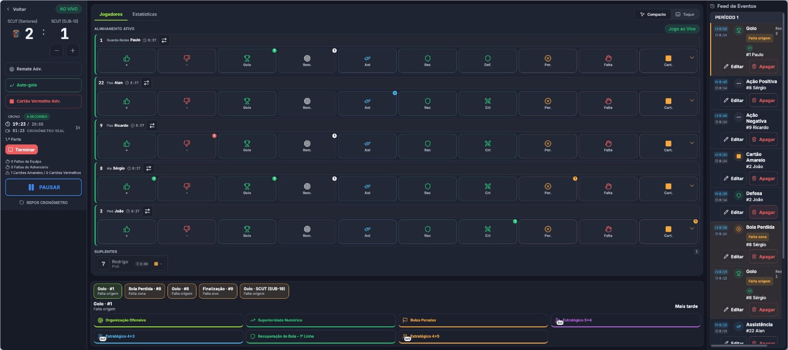Image resolution: width=788 pixels, height=350 pixels.
Task: Delete the Defesa event for João
Action: click(763, 212)
